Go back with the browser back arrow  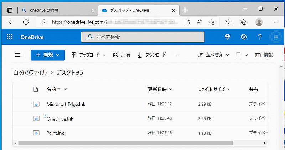[x=11, y=22]
